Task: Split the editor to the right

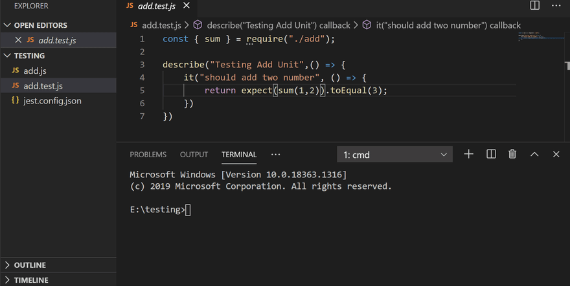Action: tap(535, 5)
